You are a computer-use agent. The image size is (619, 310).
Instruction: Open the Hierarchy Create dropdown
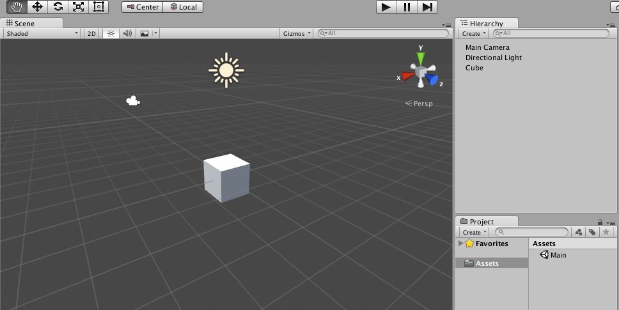click(x=474, y=33)
